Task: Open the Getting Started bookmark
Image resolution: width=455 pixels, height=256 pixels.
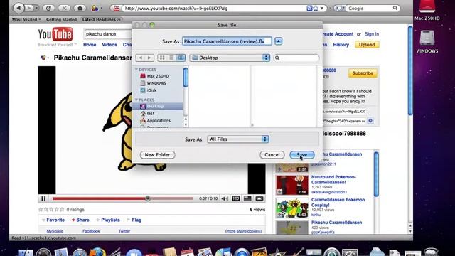Action: [62, 19]
